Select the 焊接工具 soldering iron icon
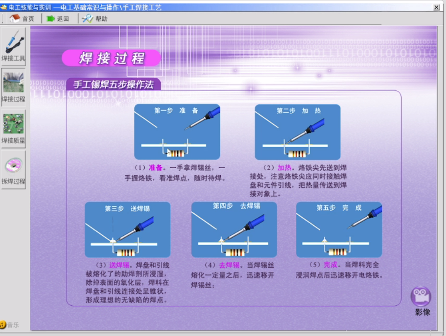Viewport: 446px width, 336px height. coord(13,43)
